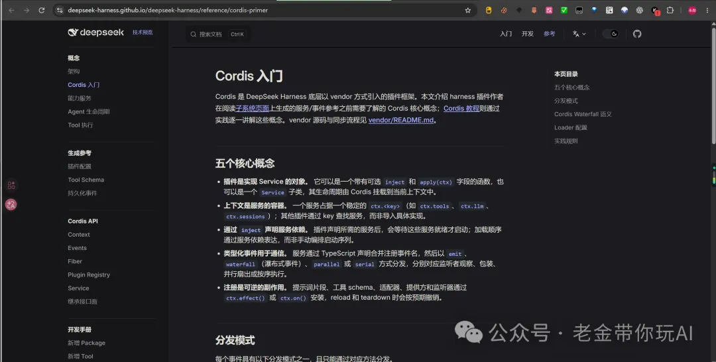Bookmark this page with star icon

pyautogui.click(x=467, y=10)
